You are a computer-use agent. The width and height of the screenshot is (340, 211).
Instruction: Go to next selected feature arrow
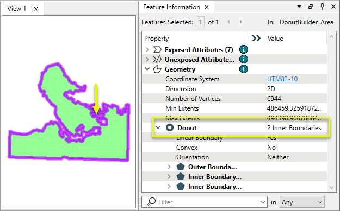click(x=240, y=22)
